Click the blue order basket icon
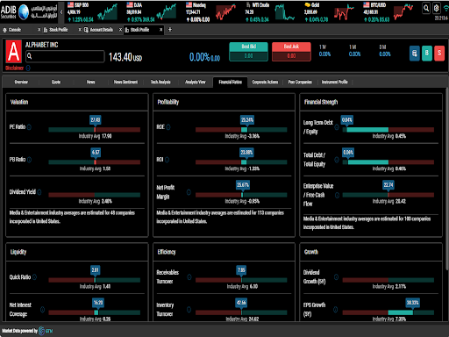 click(x=415, y=54)
